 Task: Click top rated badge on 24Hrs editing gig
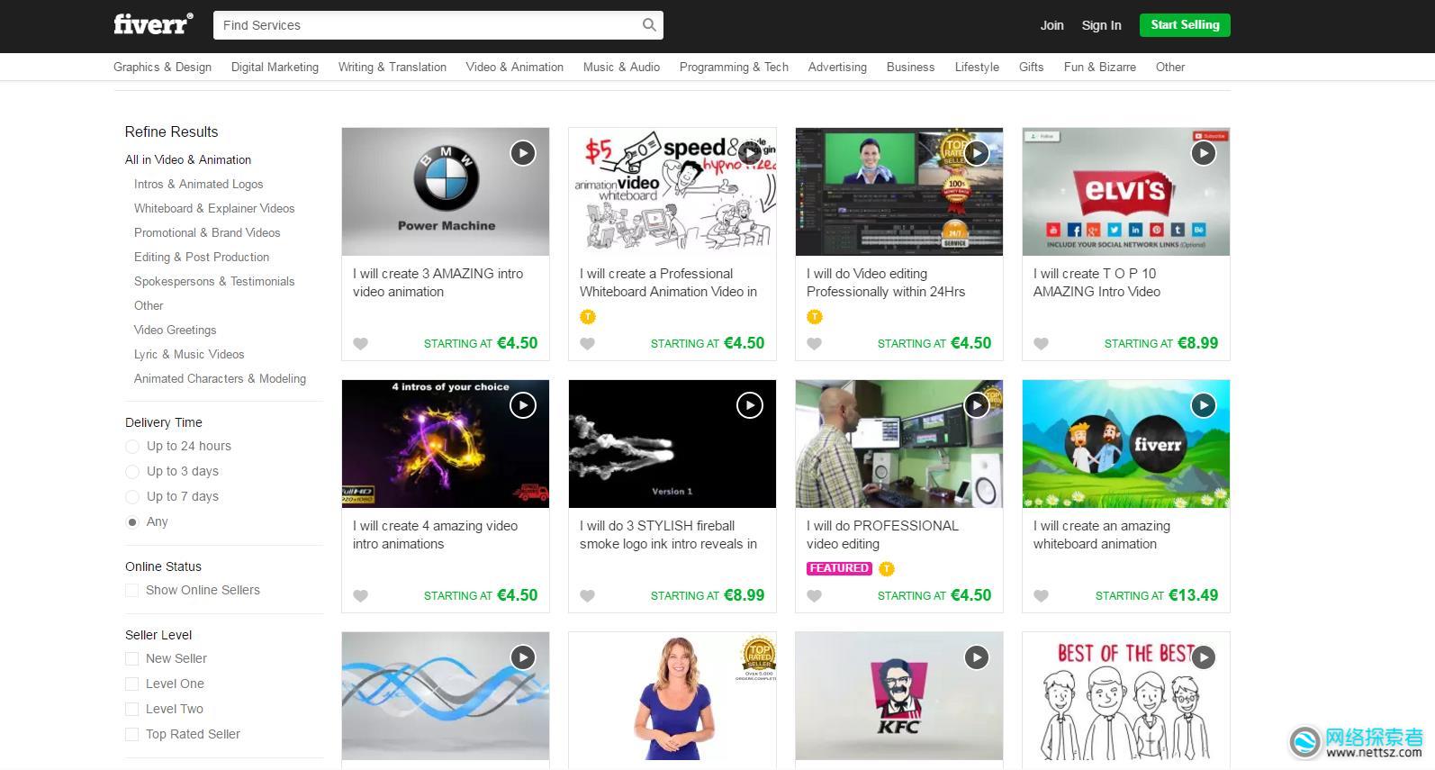[x=815, y=316]
